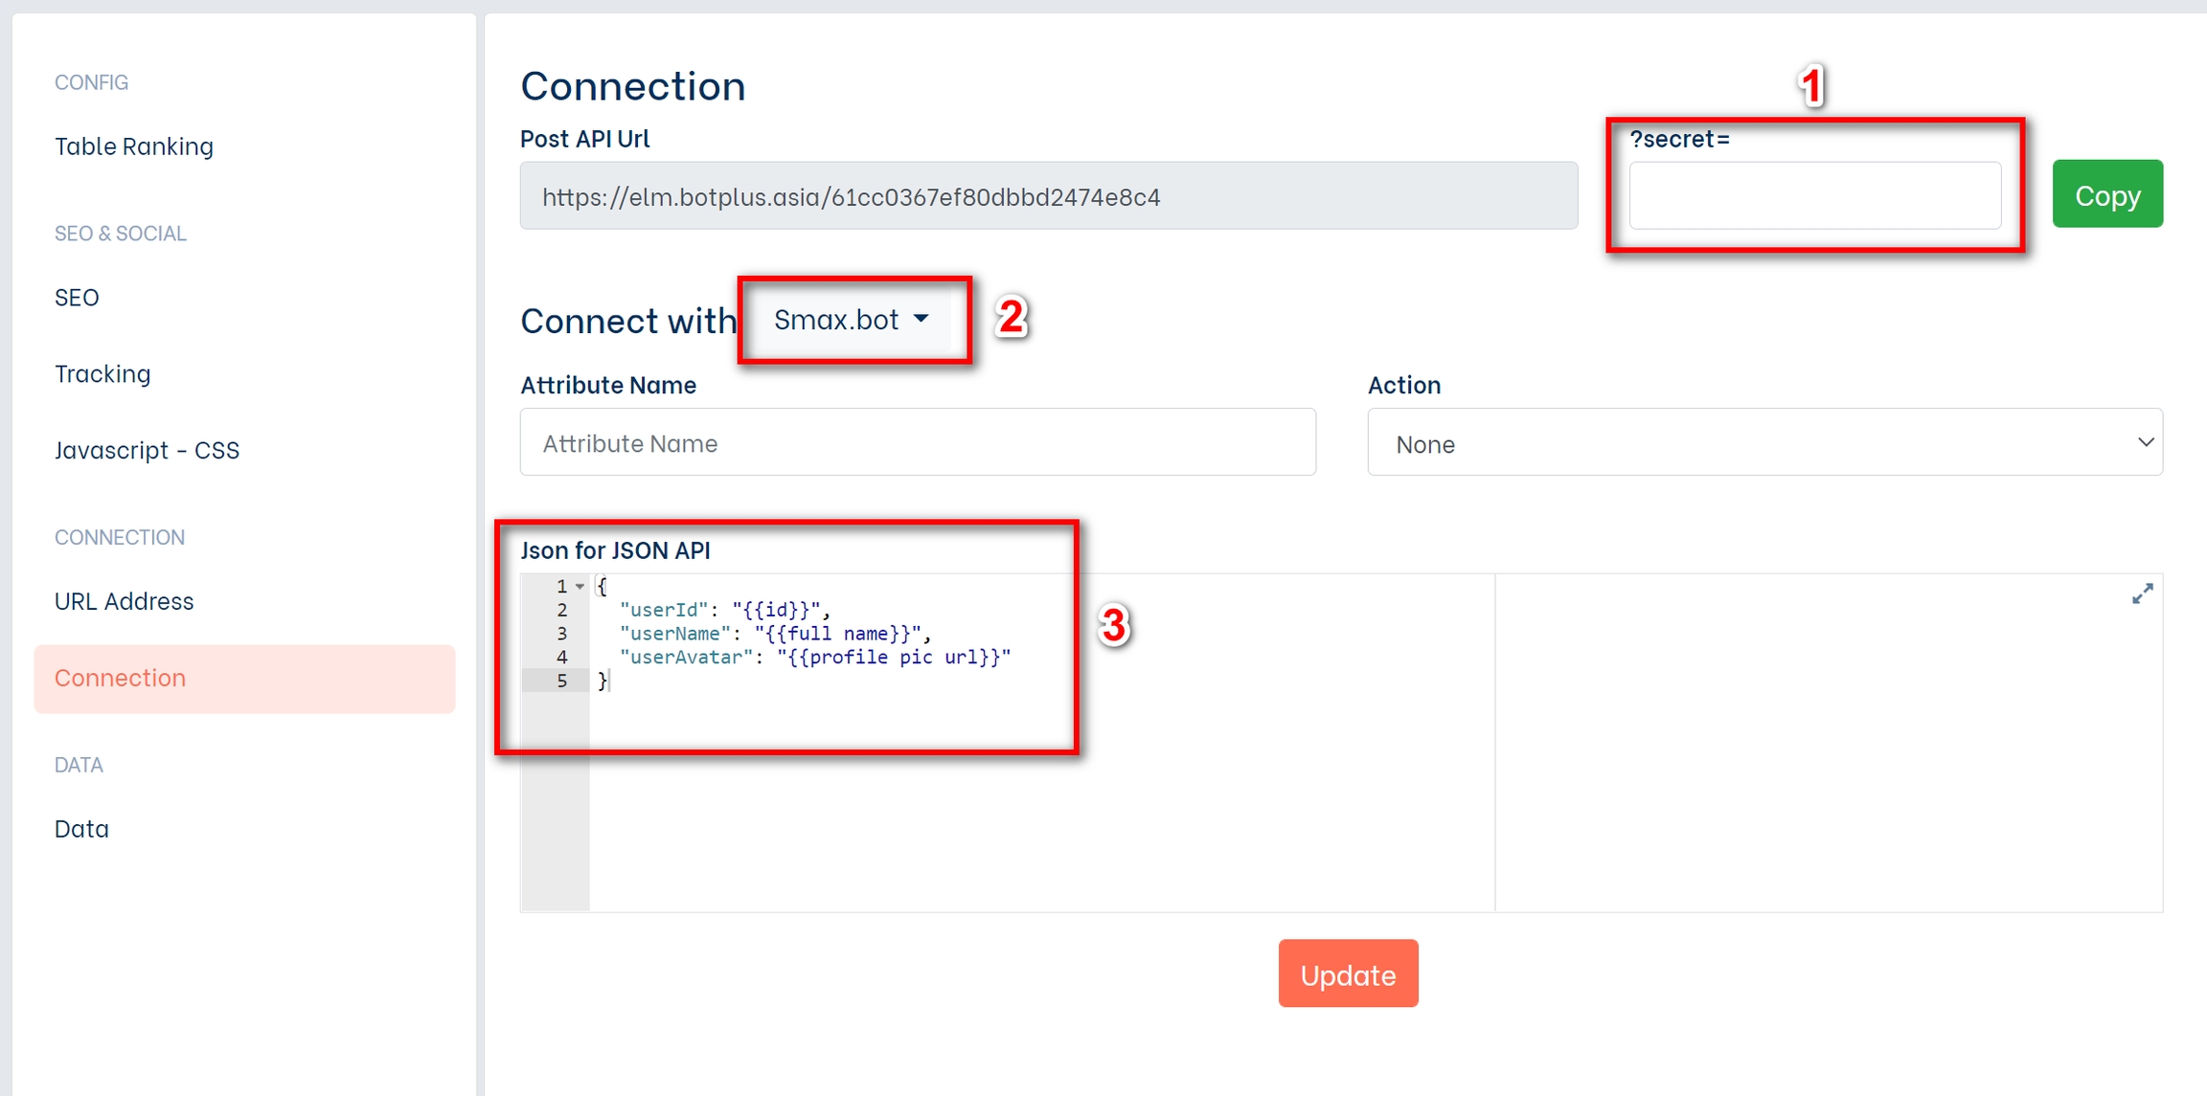The height and width of the screenshot is (1096, 2207).
Task: Click the orange Update button
Action: (1347, 973)
